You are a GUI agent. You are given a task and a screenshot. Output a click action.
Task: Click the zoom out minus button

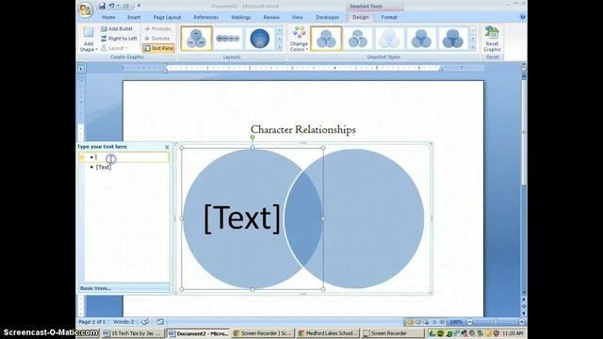click(x=469, y=322)
